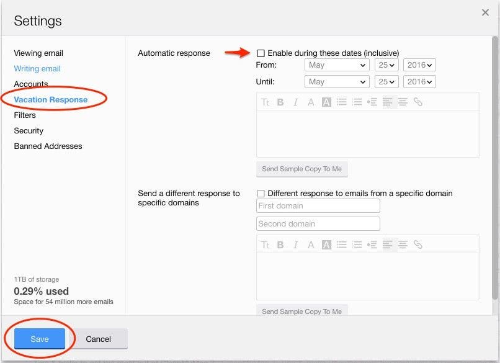This screenshot has height=363, width=500.
Task: Open the From year dropdown
Action: click(419, 65)
